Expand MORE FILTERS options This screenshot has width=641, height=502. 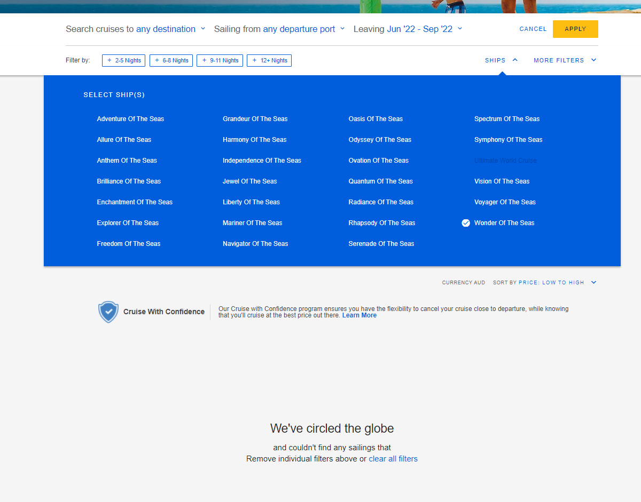pyautogui.click(x=565, y=60)
